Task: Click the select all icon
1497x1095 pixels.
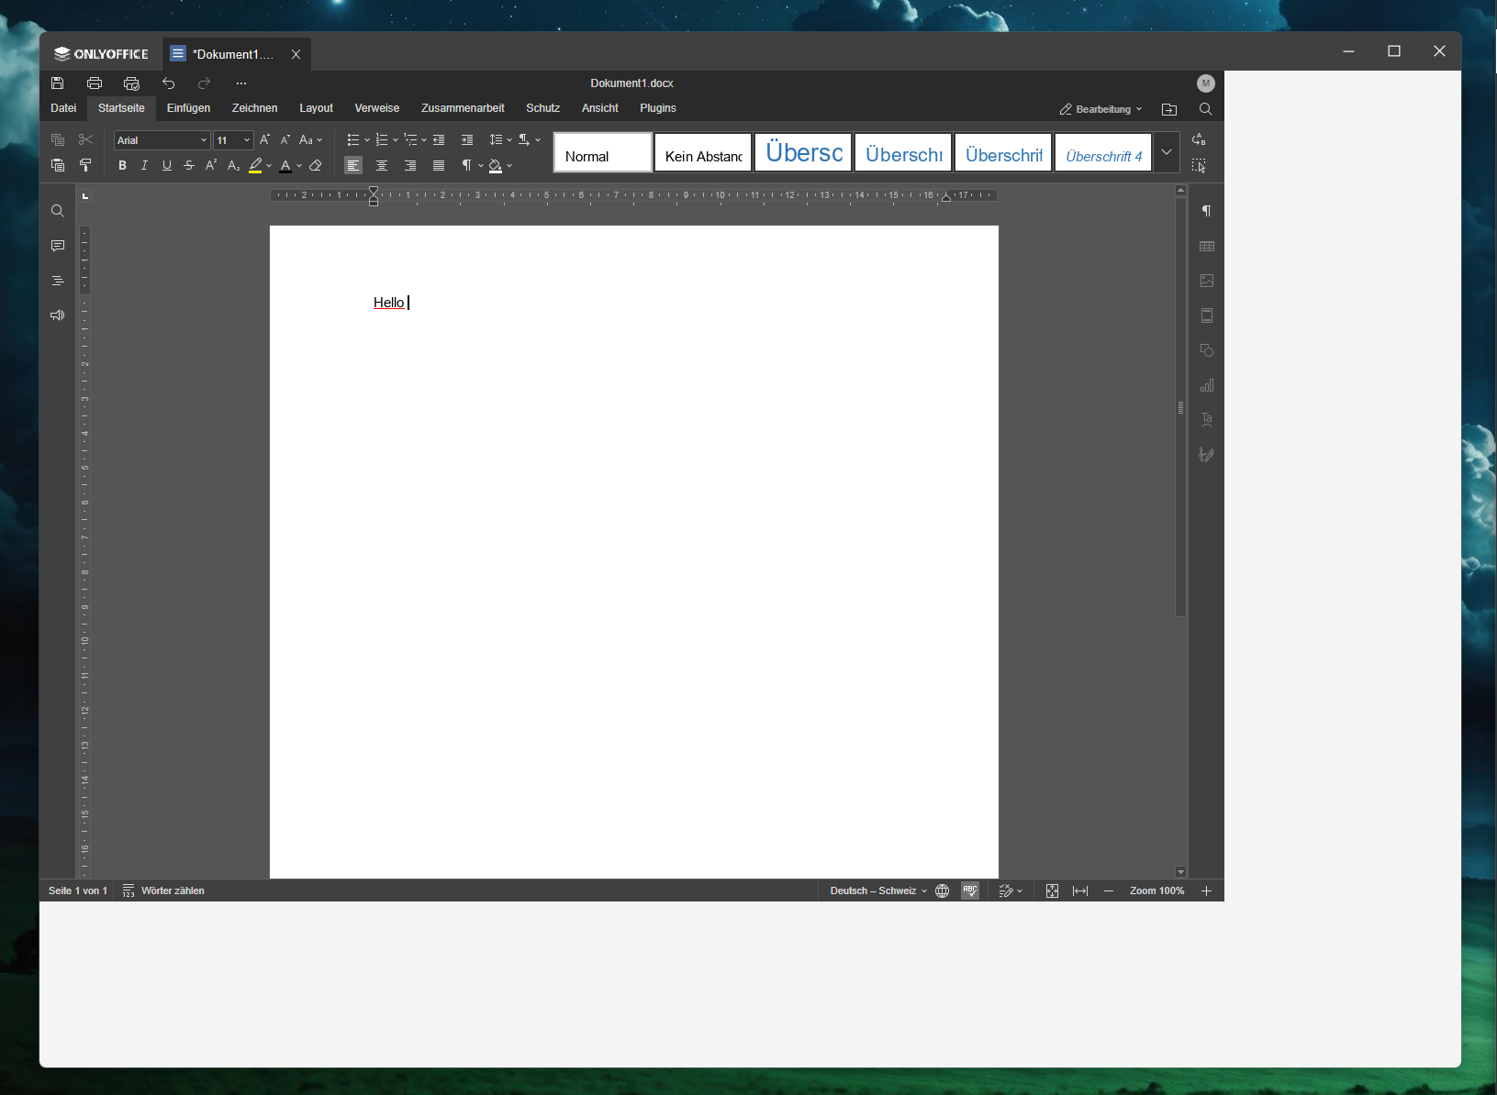Action: point(1199,166)
